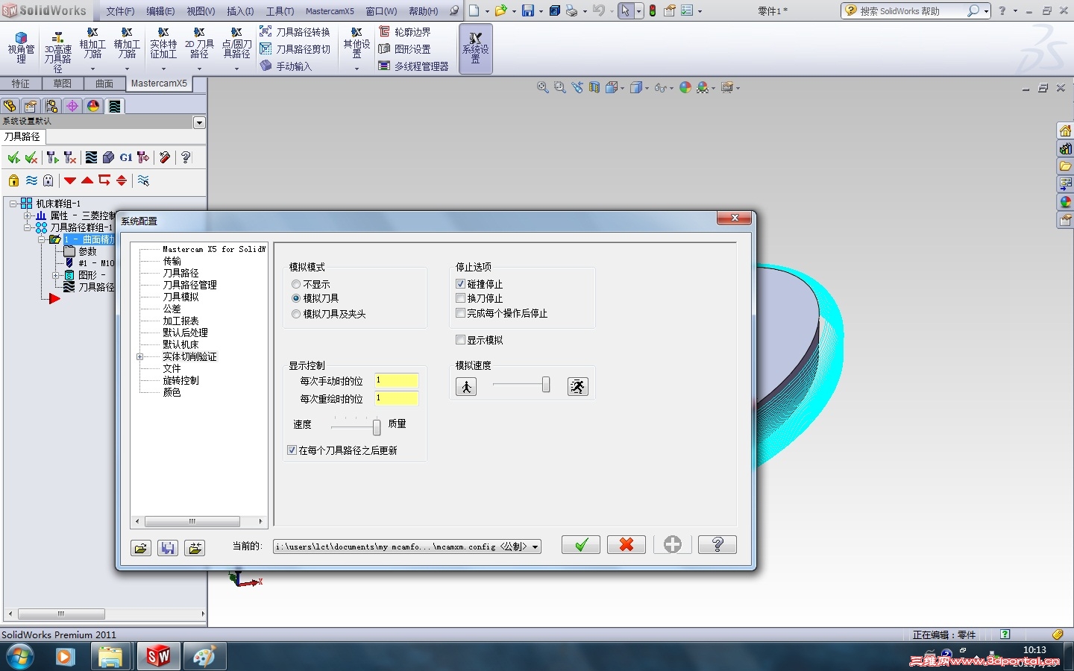Click the 每次手动时的位 input field

click(x=397, y=380)
